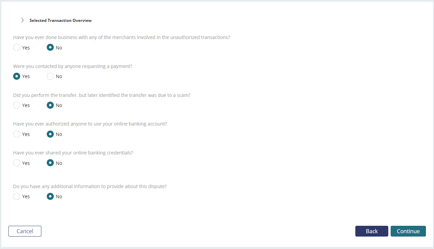Viewport: 434px width, 249px height.
Task: Go Back to the previous step
Action: tap(372, 231)
